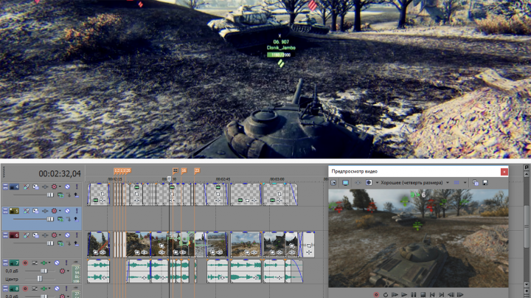The height and width of the screenshot is (298, 531).
Task: Open track FX dropdown arrow on audio track 7
Action: (68, 271)
